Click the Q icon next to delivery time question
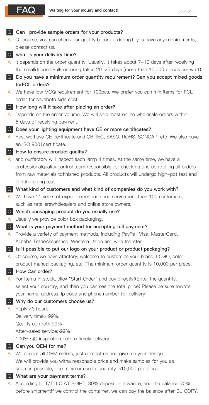209x405 pixels. tap(9, 55)
